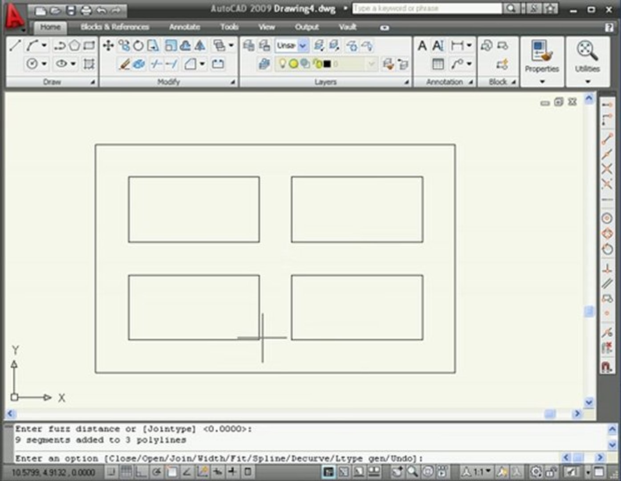
Task: Click in the keyword search field
Action: [x=427, y=8]
